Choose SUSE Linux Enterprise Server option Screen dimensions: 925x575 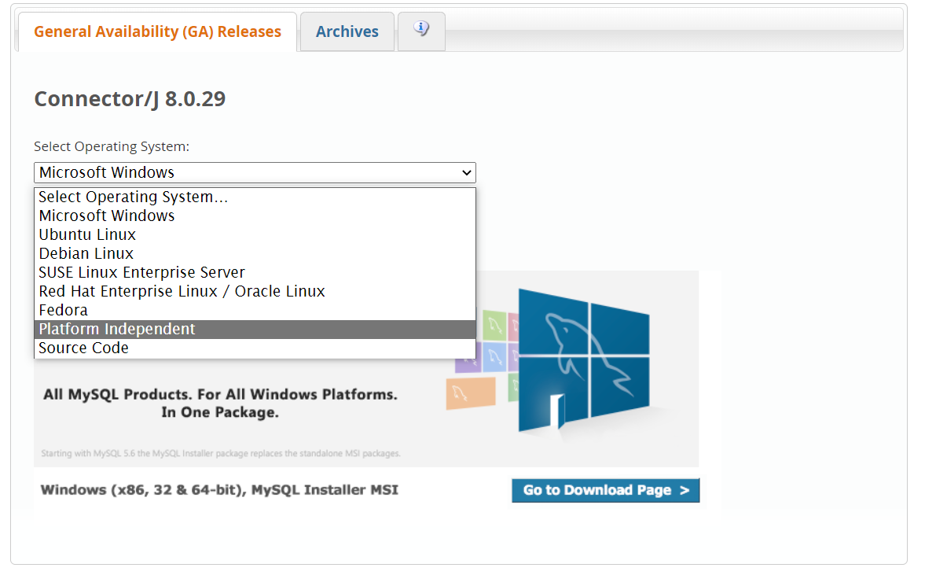(x=255, y=272)
